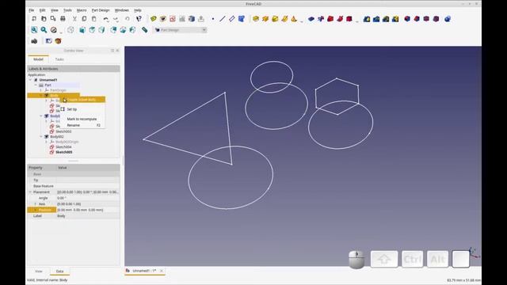Select Sketch005 in the model tree
Image resolution: width=507 pixels, height=285 pixels.
click(x=63, y=152)
